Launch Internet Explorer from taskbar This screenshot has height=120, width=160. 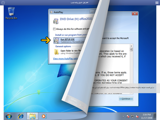coord(21,116)
